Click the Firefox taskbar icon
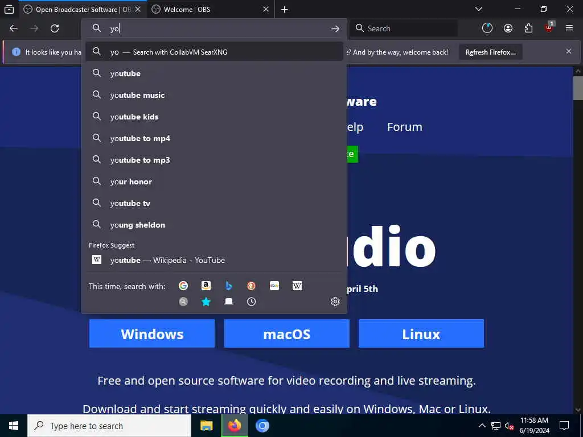 tap(234, 426)
